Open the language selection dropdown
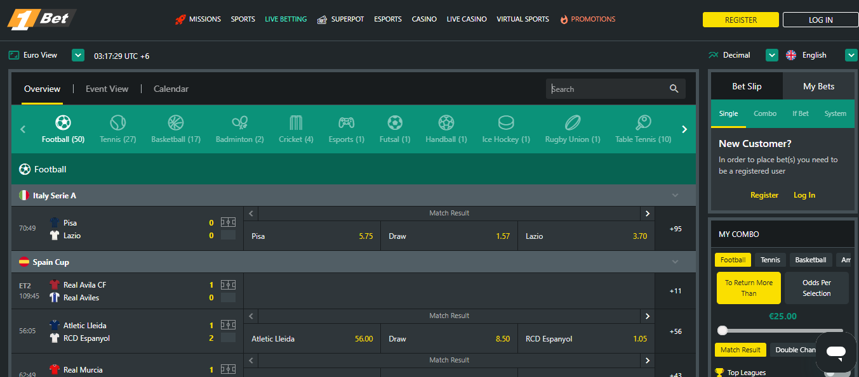The height and width of the screenshot is (377, 859). pos(851,55)
